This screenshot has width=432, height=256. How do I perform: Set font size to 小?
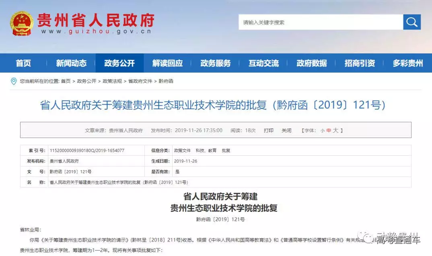tap(322, 131)
